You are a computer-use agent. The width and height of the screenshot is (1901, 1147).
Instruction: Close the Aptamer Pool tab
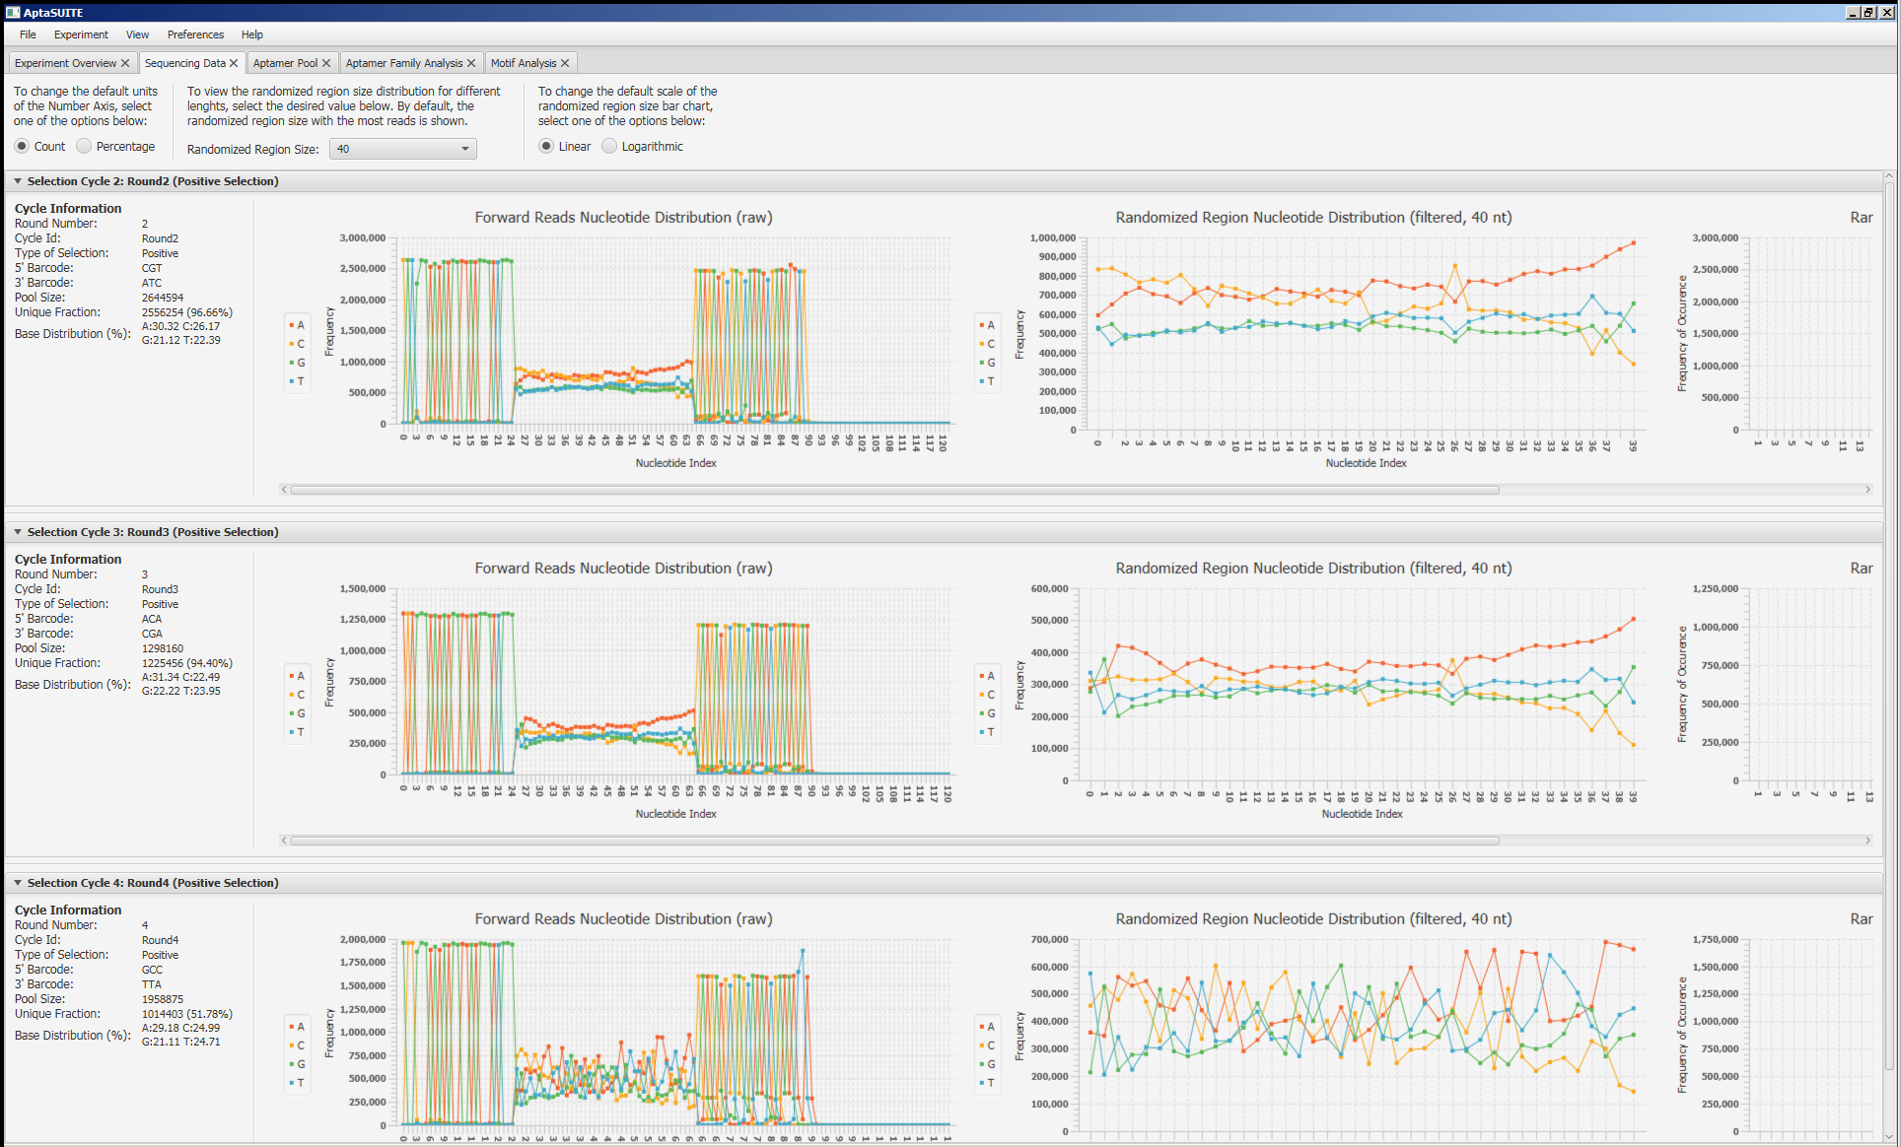coord(326,63)
